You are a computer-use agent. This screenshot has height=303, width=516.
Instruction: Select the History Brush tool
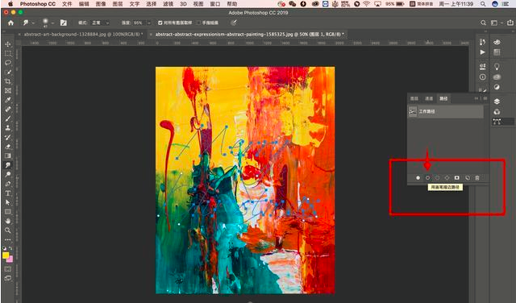pyautogui.click(x=8, y=137)
